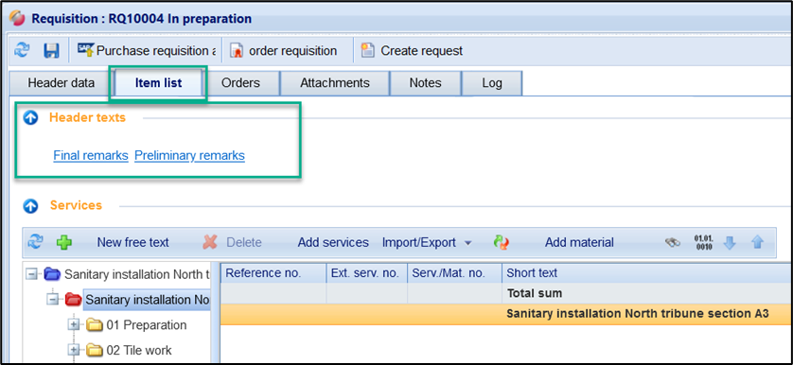Collapse the Services section
Viewport: 793px width, 365px height.
pyautogui.click(x=31, y=206)
